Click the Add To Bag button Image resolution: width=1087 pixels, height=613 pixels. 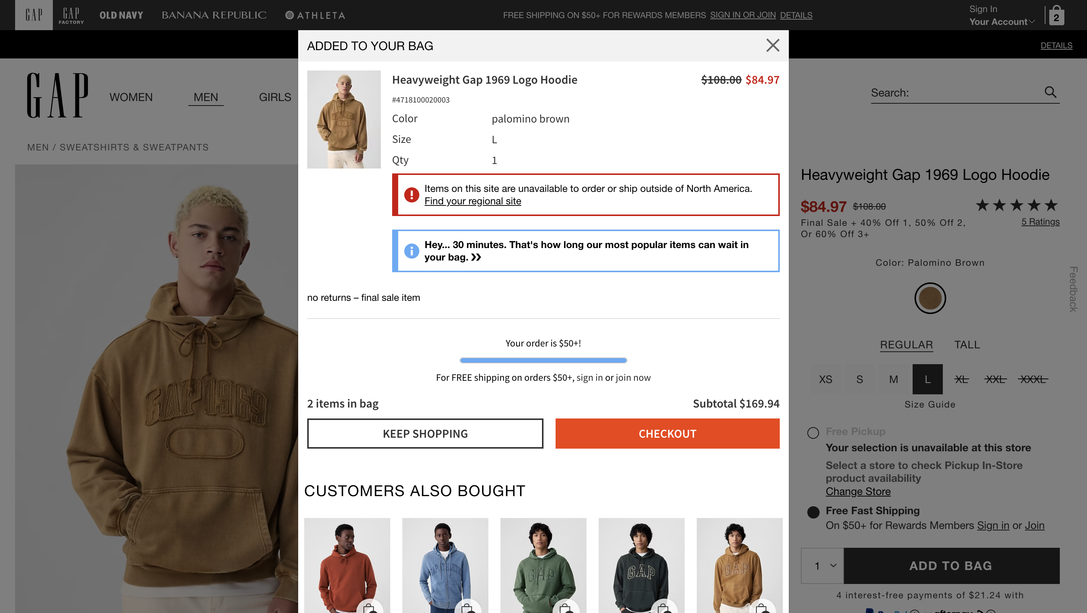951,565
